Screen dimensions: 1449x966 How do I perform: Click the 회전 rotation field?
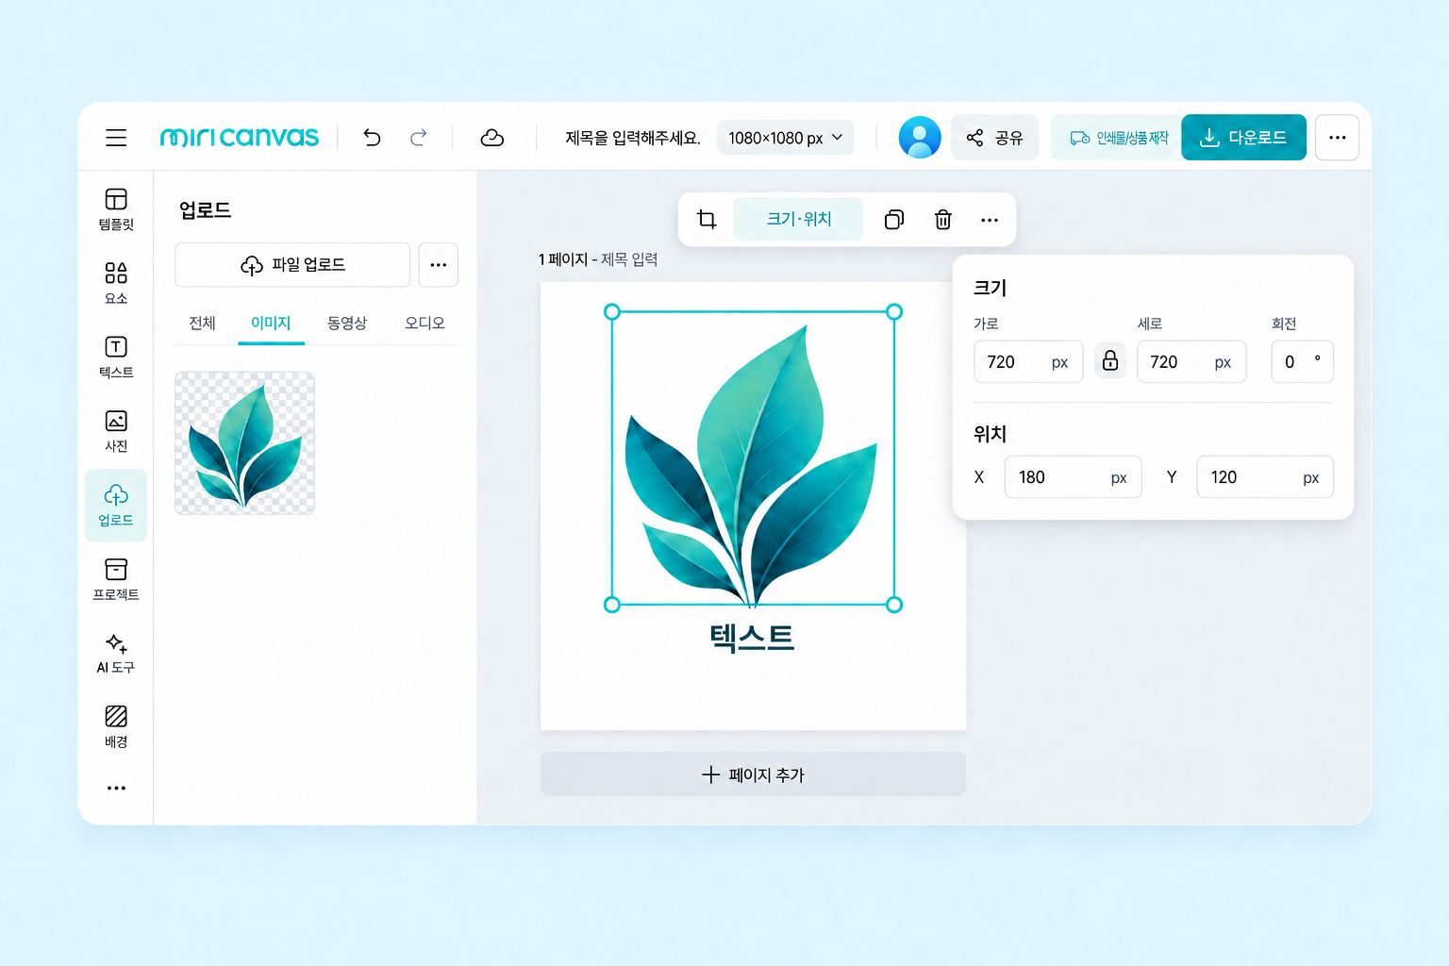point(1302,361)
